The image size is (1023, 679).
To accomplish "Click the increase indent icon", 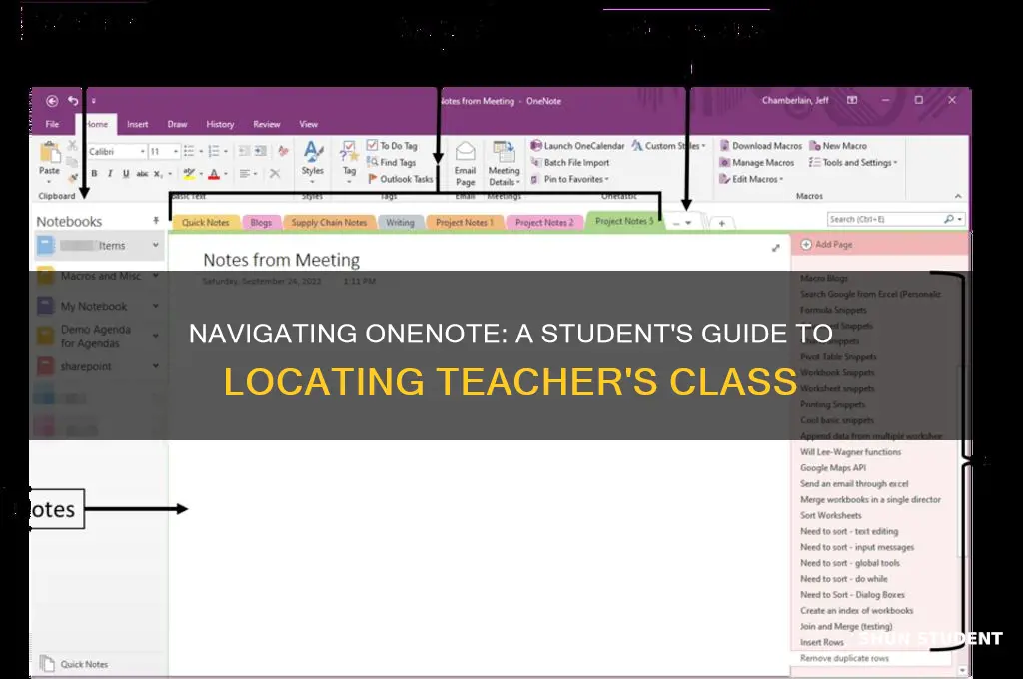I will click(260, 152).
